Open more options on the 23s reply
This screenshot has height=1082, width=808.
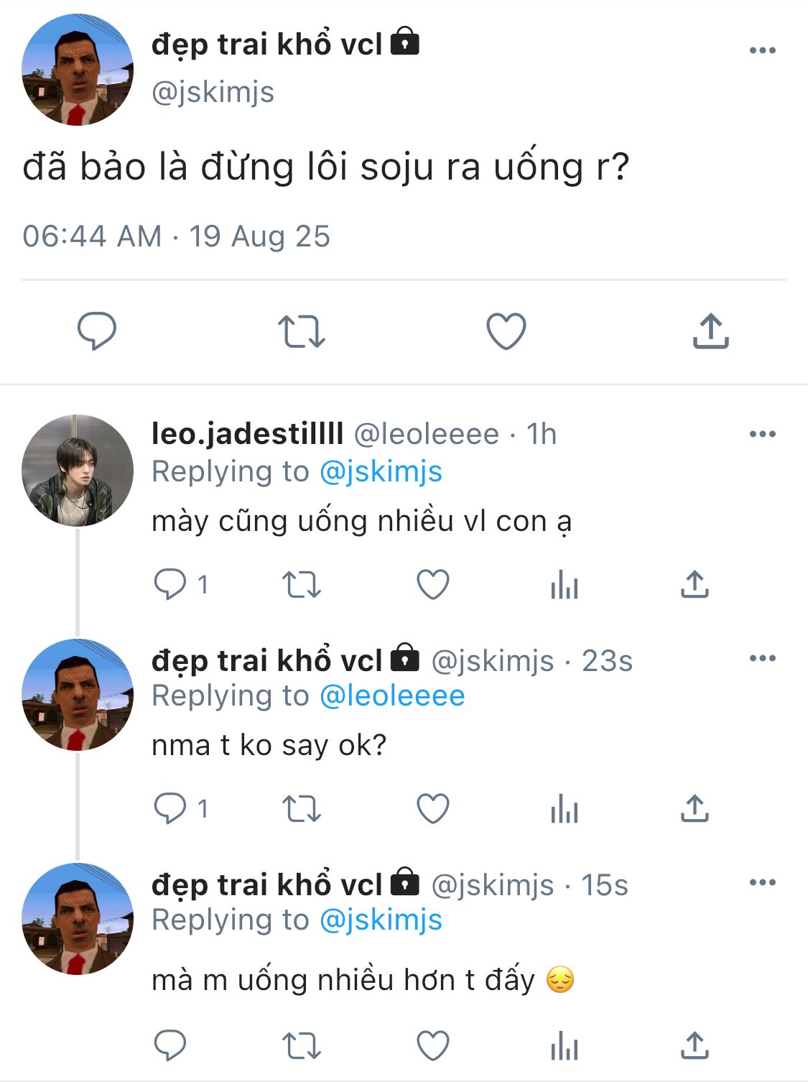click(x=762, y=658)
